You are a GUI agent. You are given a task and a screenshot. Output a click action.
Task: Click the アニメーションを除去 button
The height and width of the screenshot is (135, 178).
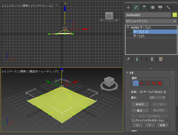click(150, 116)
